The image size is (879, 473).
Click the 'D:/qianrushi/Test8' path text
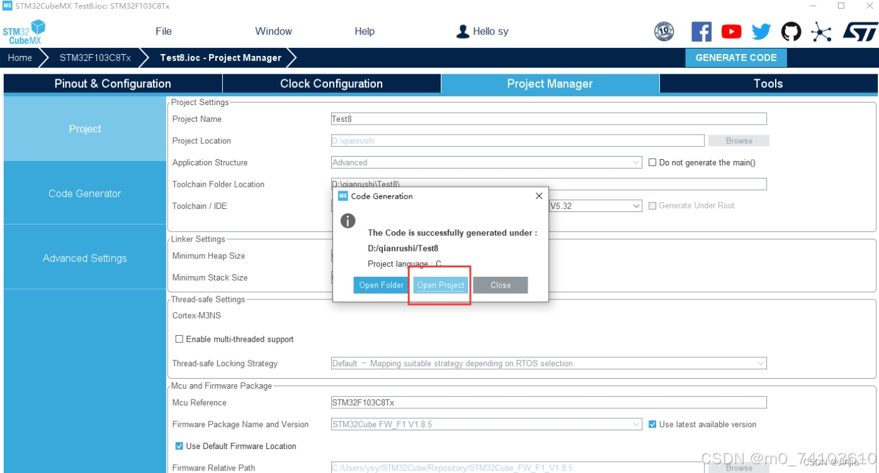coord(403,248)
